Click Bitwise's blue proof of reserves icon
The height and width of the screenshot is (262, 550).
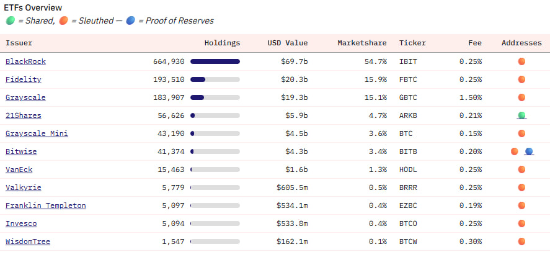click(x=529, y=151)
